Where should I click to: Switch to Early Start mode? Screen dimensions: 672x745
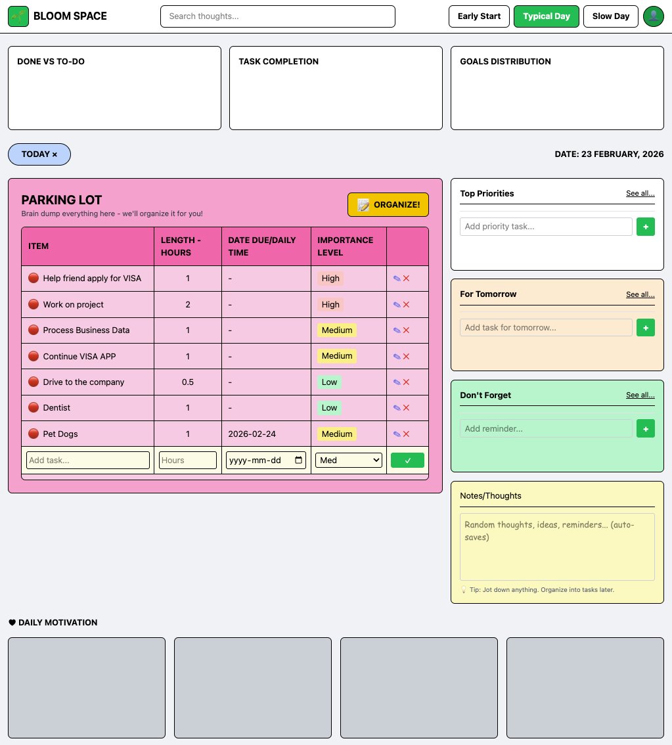[x=479, y=16]
